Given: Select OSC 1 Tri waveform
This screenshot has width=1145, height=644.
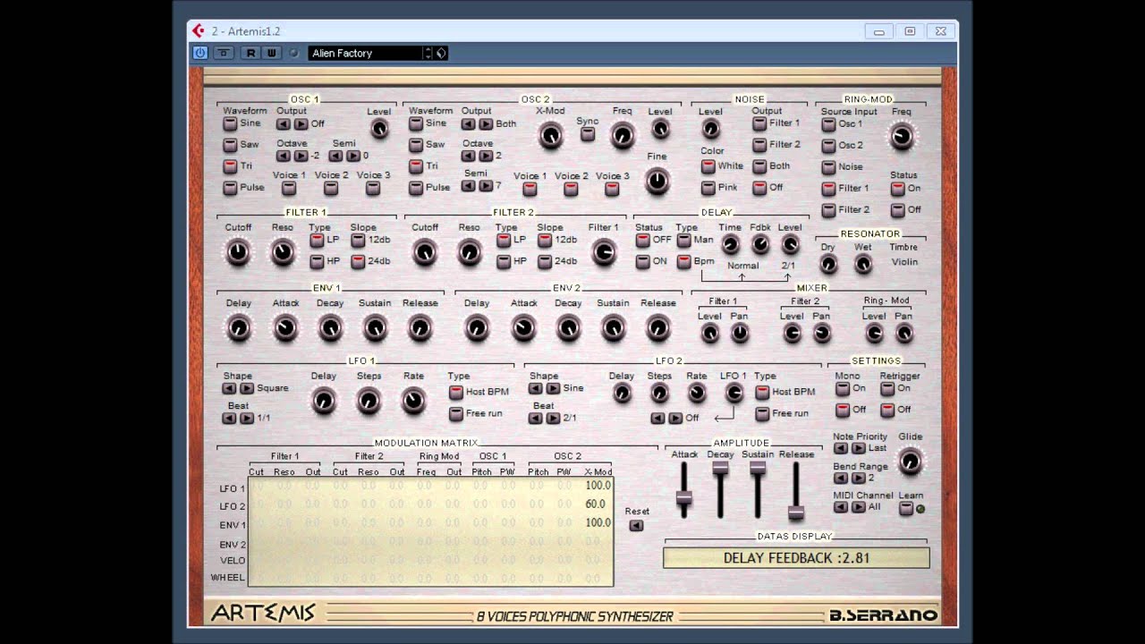Looking at the screenshot, I should [230, 166].
